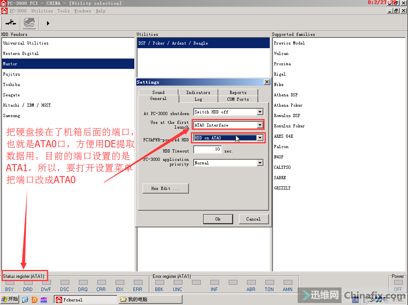The height and width of the screenshot is (305, 408).
Task: Click the play arrow toolbar button
Action: (x=48, y=23)
